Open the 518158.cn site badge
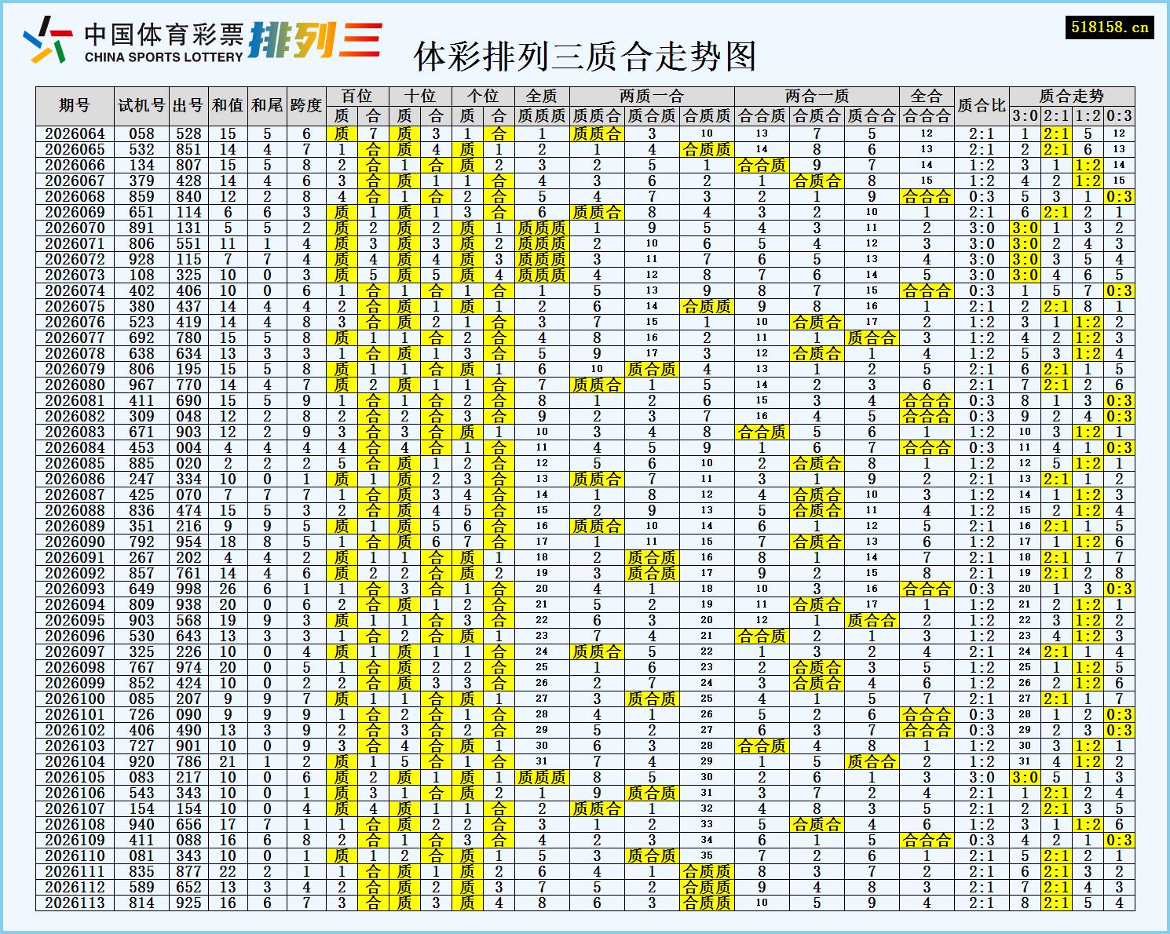 tap(1110, 27)
